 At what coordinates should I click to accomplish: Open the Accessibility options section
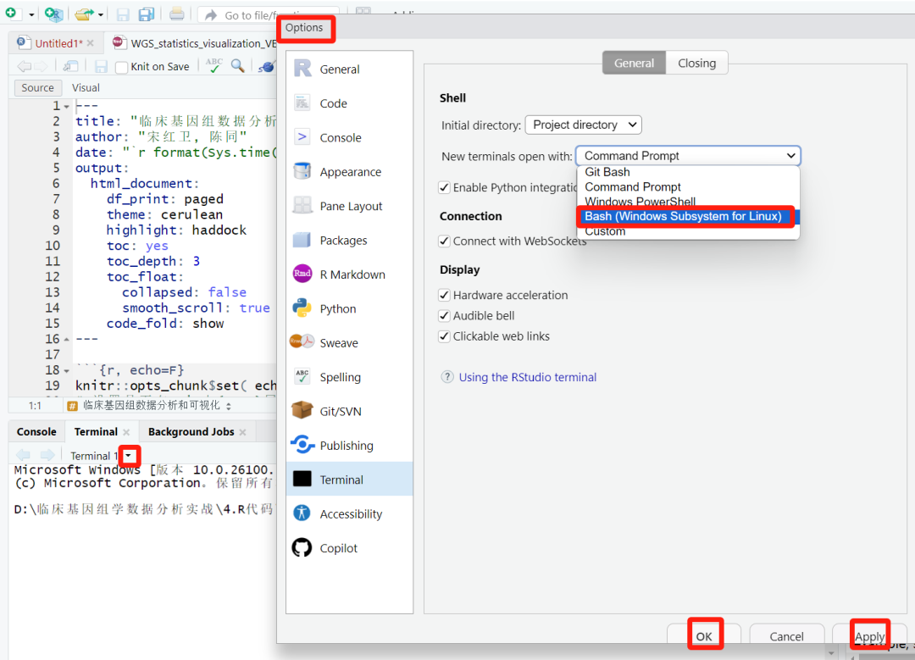pos(349,514)
